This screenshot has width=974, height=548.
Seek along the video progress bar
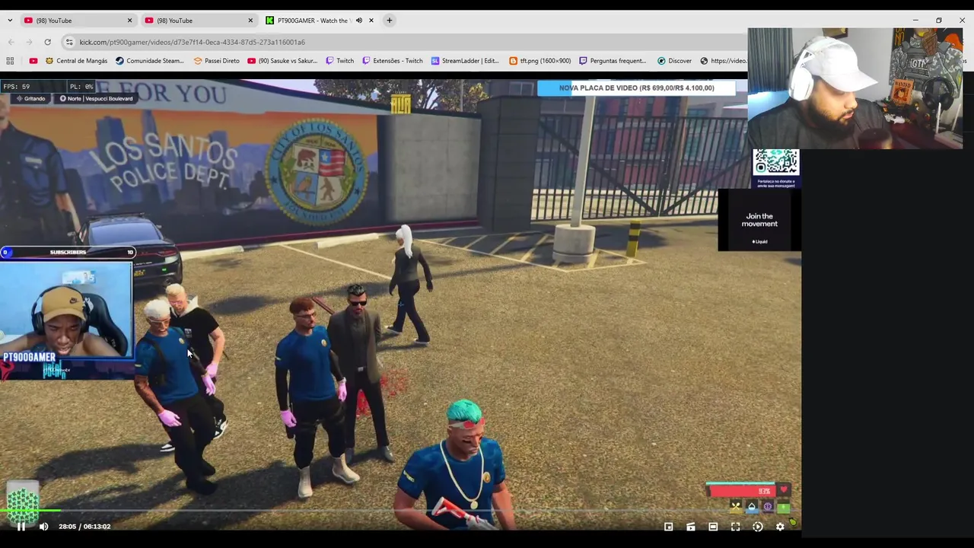tap(400, 511)
